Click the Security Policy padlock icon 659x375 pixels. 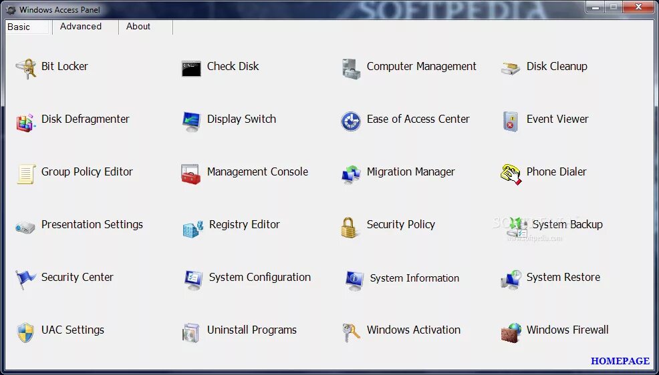click(350, 228)
